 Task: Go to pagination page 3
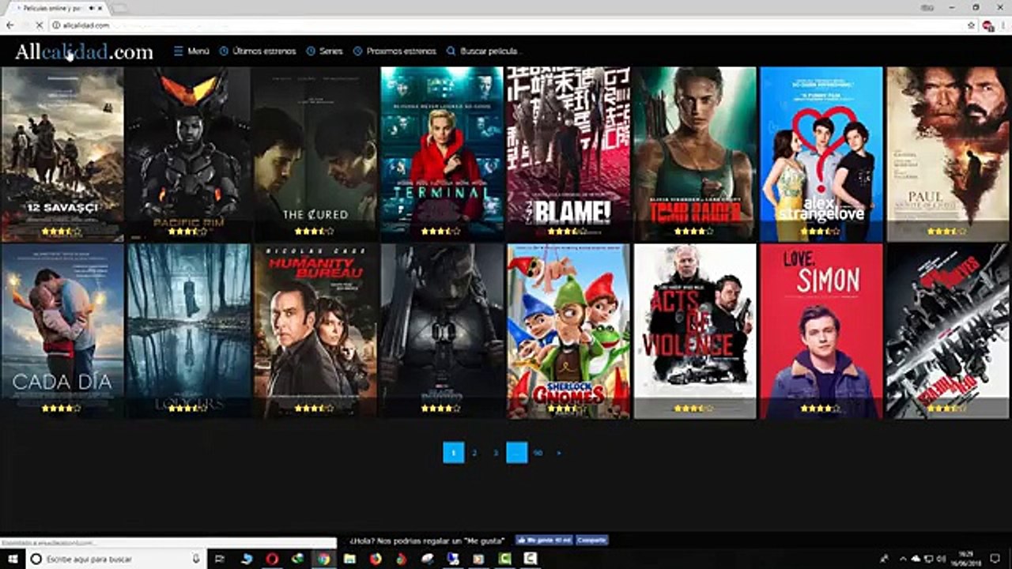(x=496, y=453)
